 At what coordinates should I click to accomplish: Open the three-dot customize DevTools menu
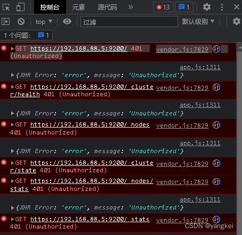coord(222,7)
